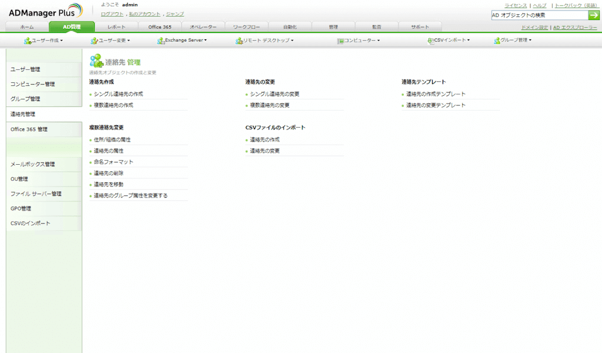Click 命名フォーマット link

(x=113, y=162)
